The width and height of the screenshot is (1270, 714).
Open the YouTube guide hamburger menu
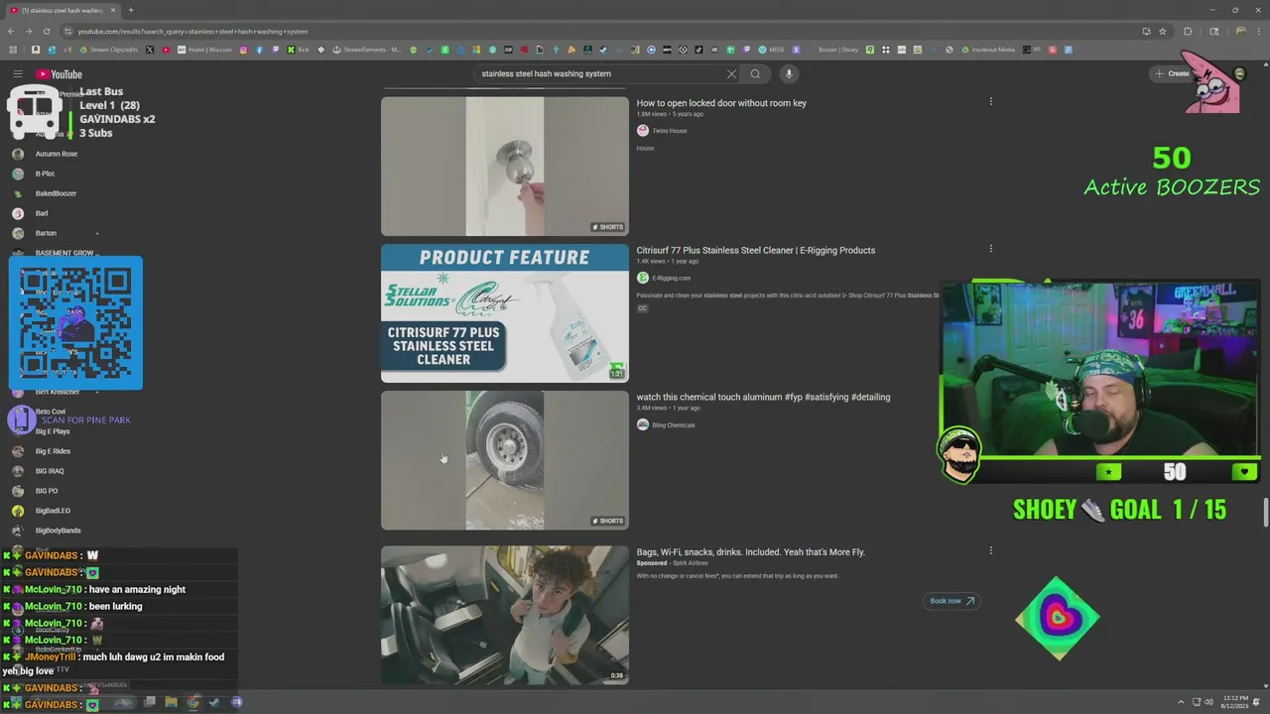[x=17, y=74]
